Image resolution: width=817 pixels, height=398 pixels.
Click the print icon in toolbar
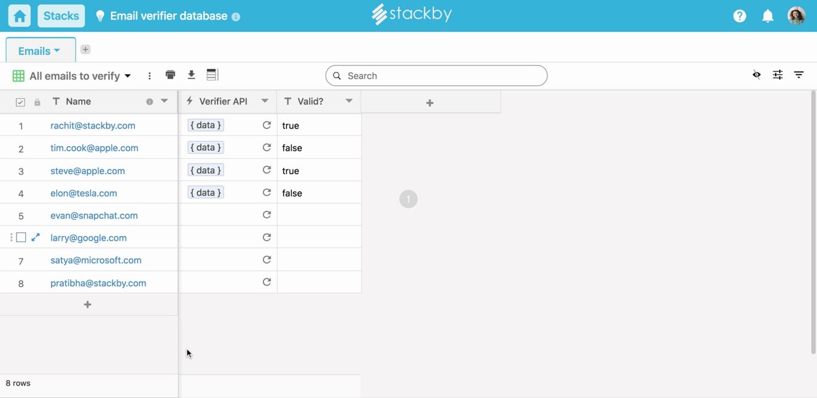(x=170, y=75)
